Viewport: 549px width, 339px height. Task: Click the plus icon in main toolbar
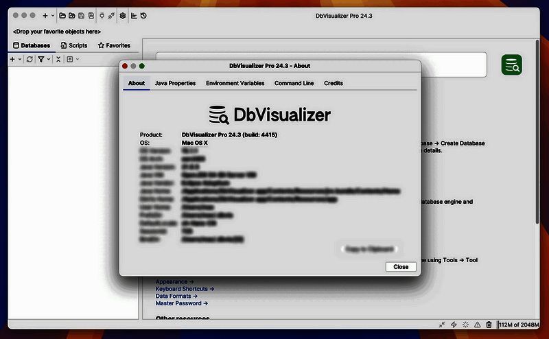click(45, 15)
